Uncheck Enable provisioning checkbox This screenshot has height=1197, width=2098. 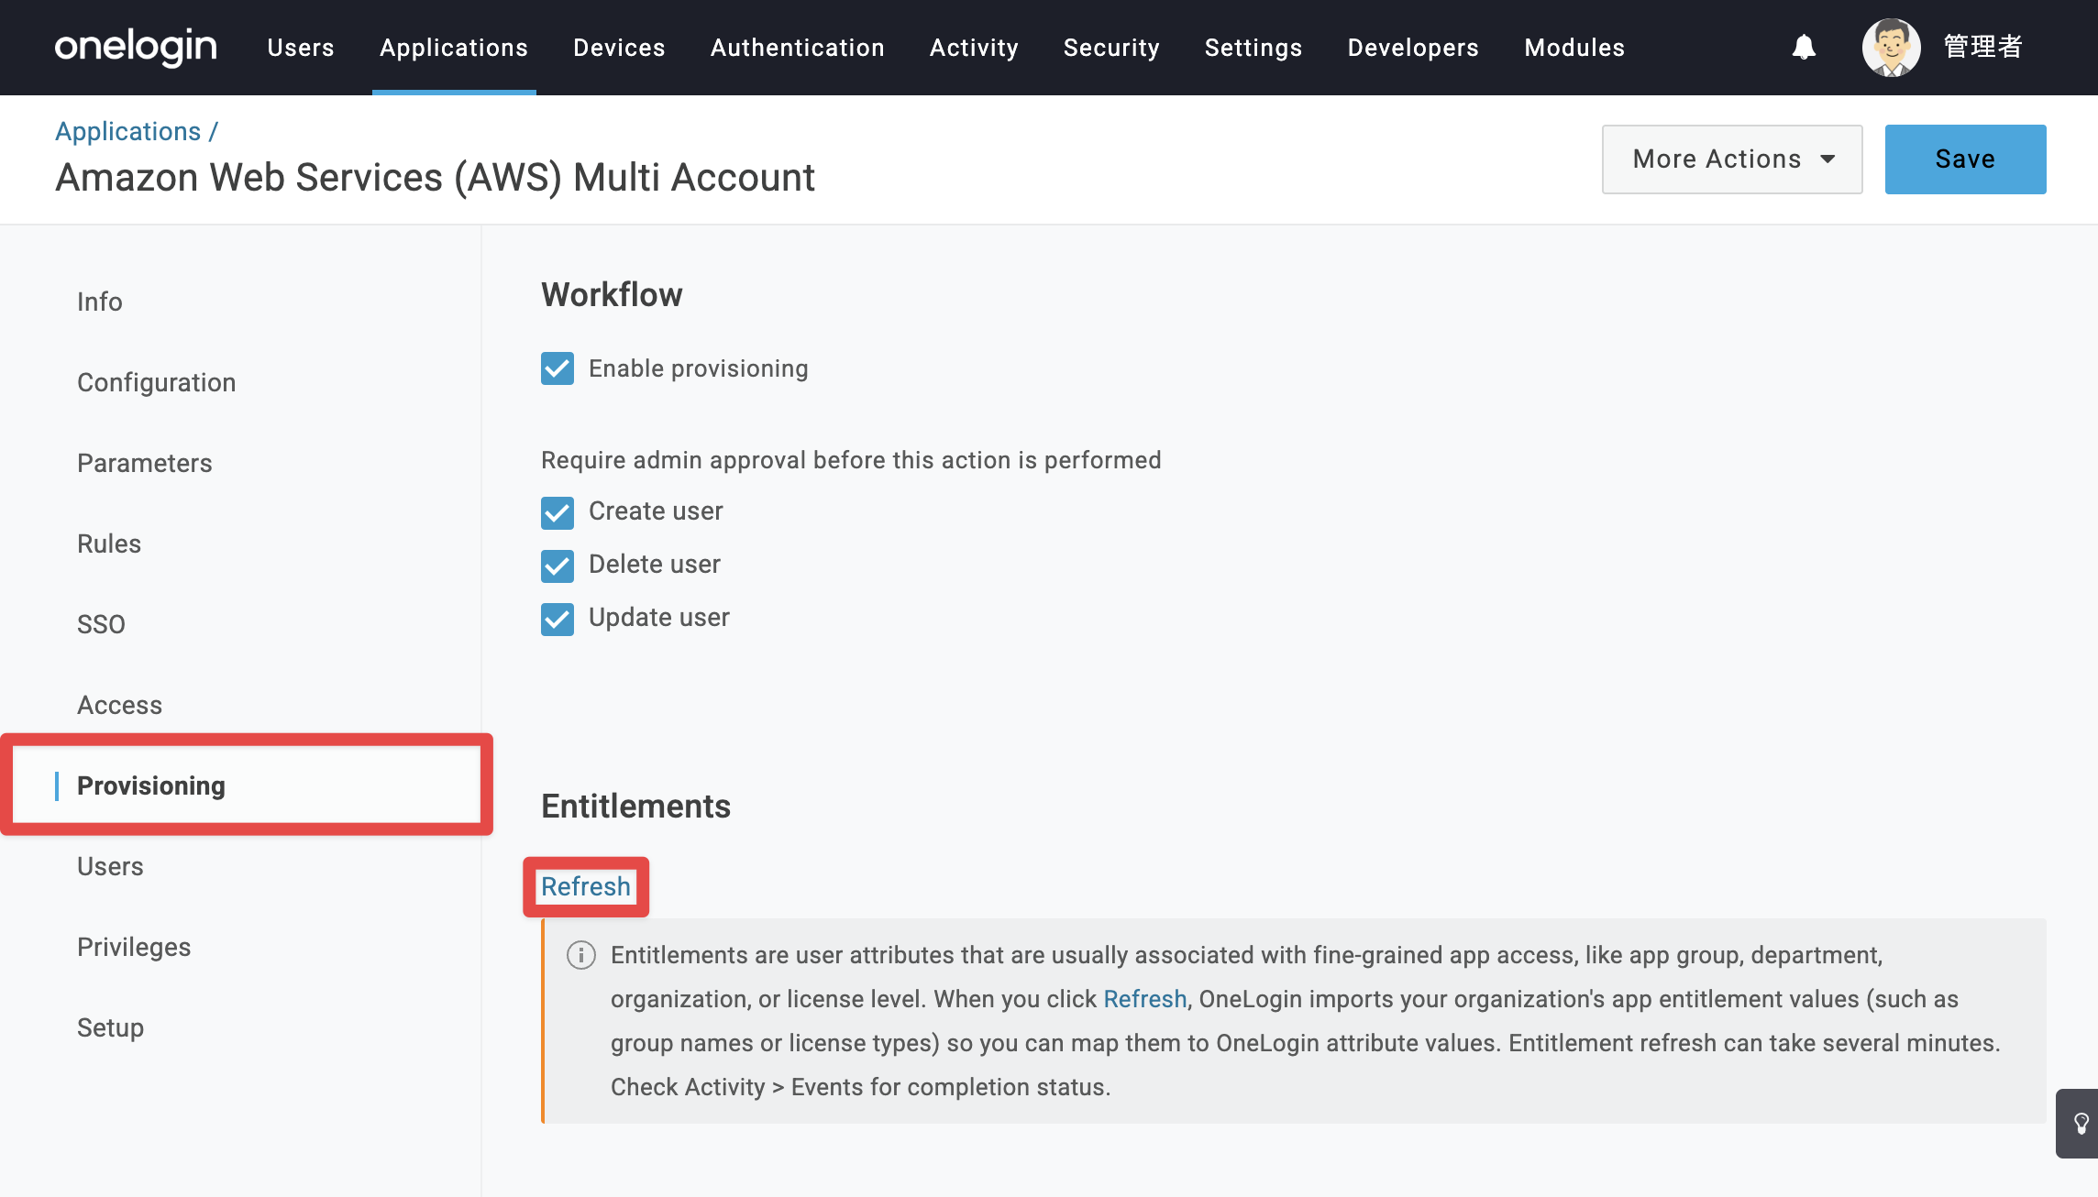pos(558,368)
